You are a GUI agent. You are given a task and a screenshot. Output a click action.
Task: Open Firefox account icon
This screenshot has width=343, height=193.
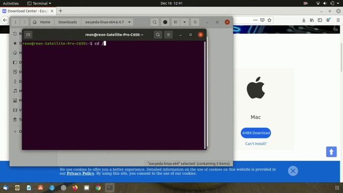pos(328,20)
